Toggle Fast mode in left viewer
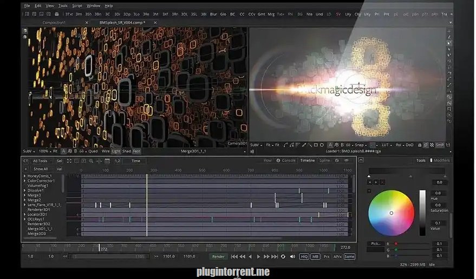Image resolution: width=476 pixels, height=279 pixels. point(136,151)
